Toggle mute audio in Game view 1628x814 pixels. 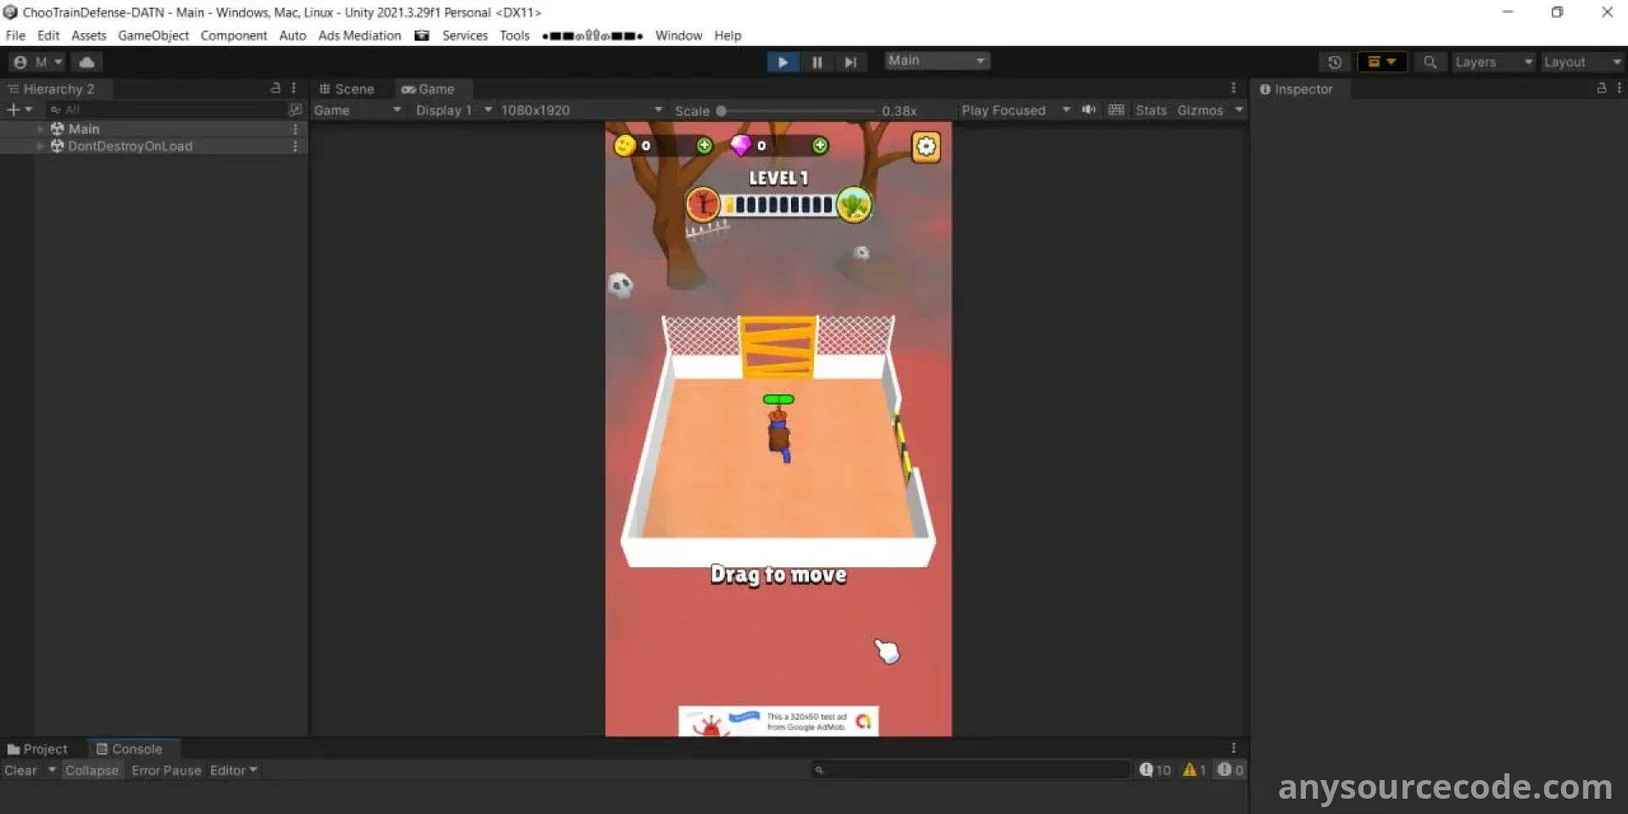click(x=1089, y=110)
